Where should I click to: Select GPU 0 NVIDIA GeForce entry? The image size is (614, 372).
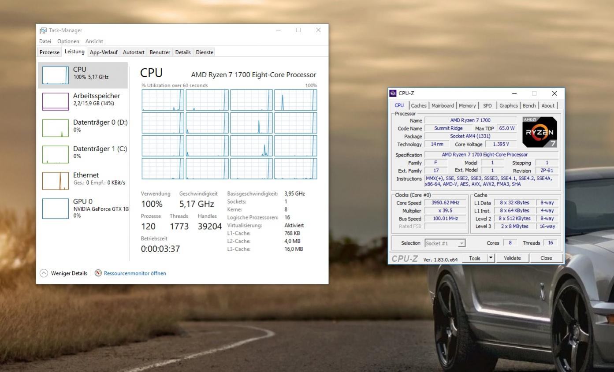coord(83,208)
